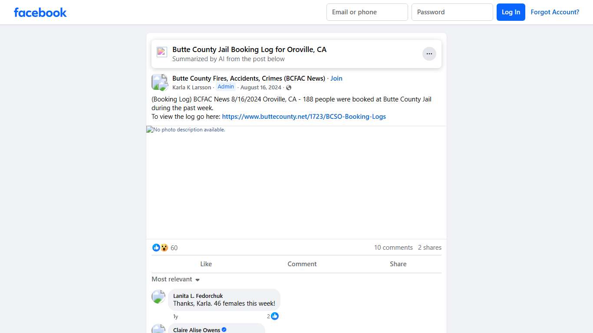
Task: Click the Join link for the BCFAC group
Action: coord(336,78)
